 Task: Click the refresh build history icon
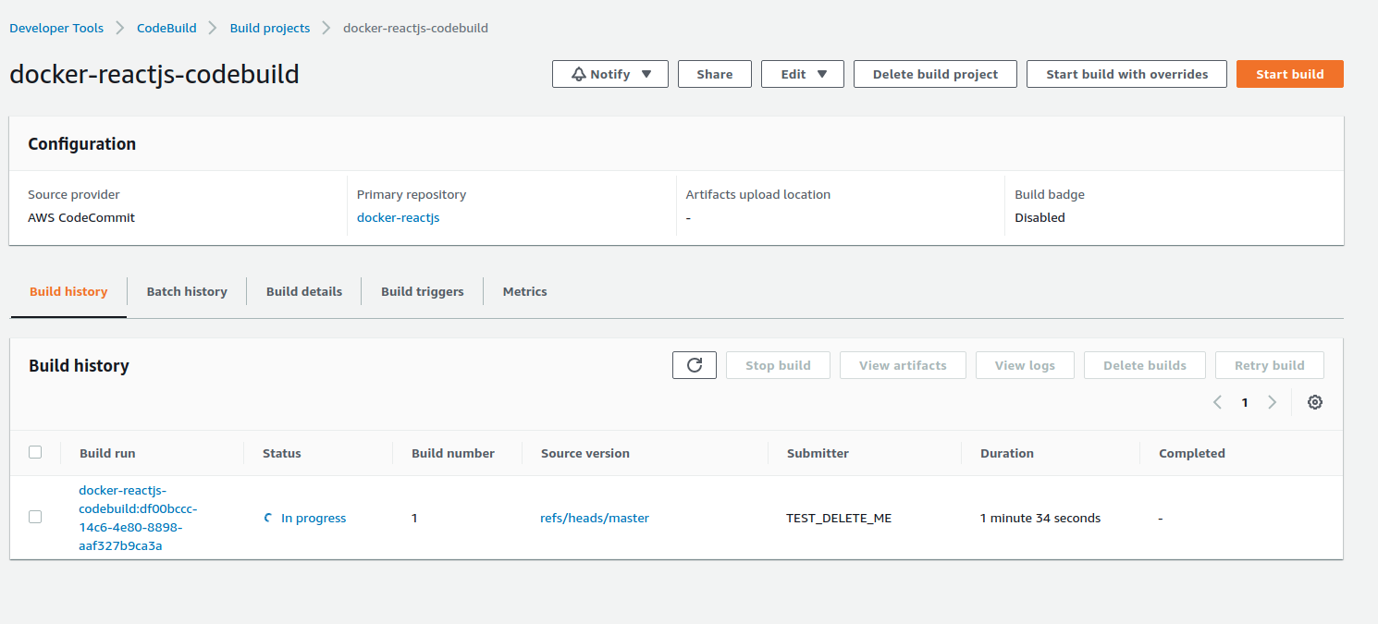pos(695,365)
